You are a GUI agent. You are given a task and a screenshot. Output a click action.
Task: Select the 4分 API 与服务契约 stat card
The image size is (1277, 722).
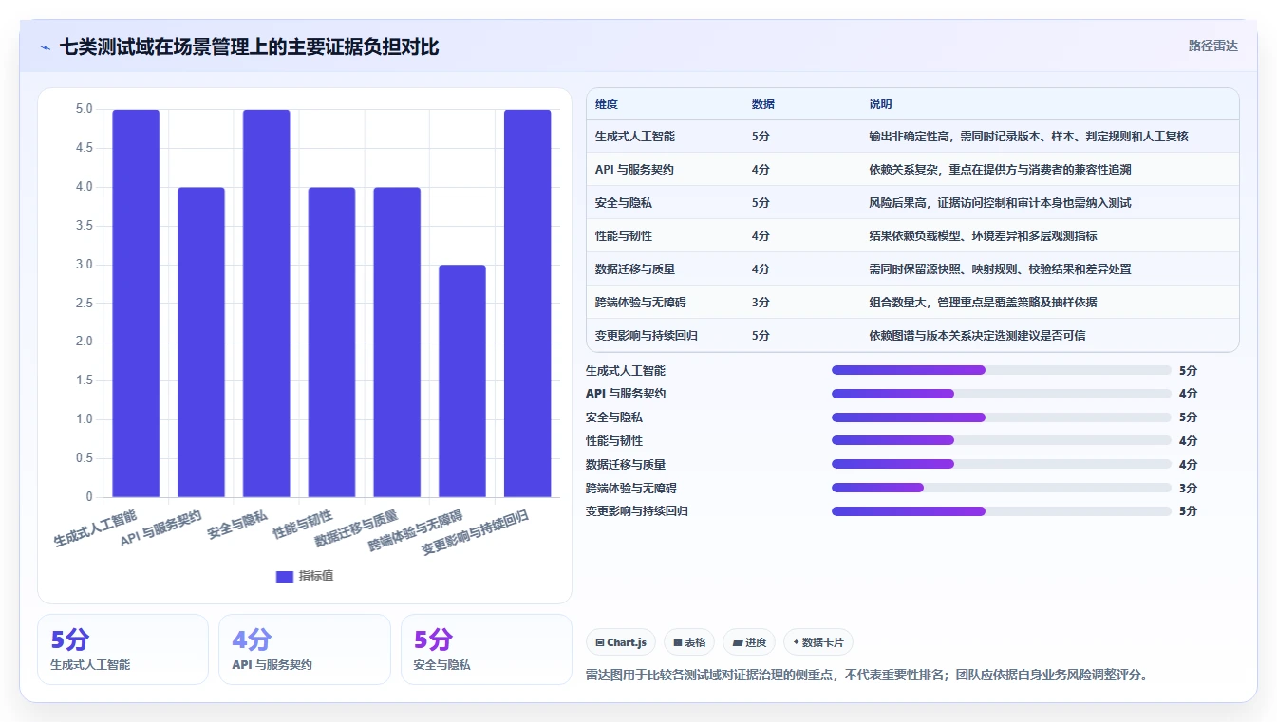click(x=305, y=649)
